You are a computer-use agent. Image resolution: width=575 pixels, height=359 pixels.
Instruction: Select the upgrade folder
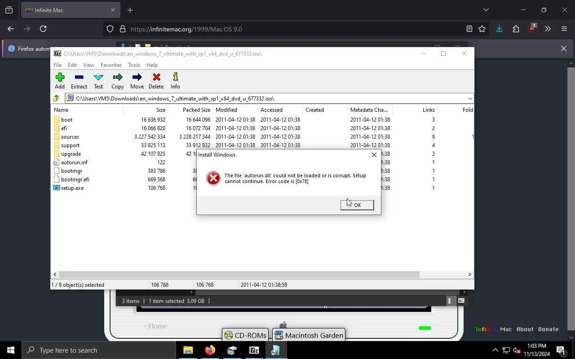click(71, 154)
